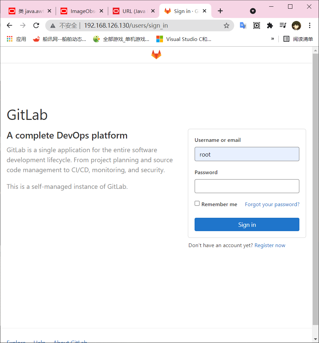Click the Username or email field

[x=247, y=154]
